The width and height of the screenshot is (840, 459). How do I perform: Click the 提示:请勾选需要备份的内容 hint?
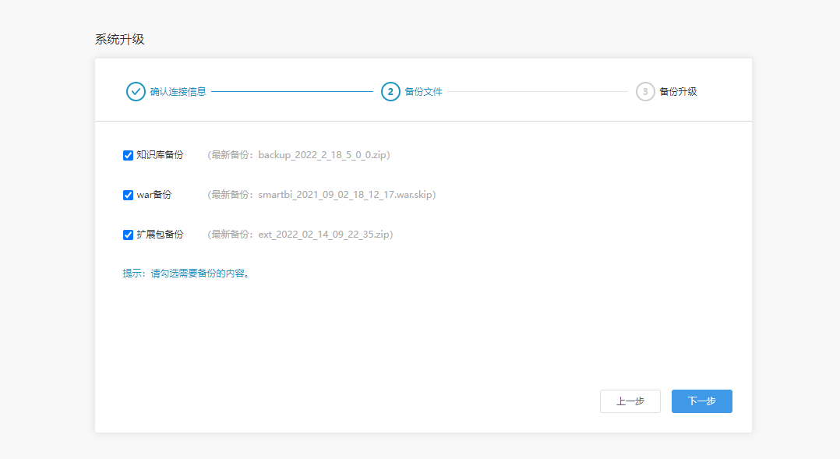(x=186, y=274)
